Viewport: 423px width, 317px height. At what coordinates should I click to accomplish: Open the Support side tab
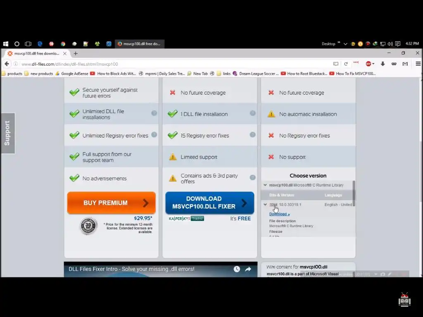[x=8, y=133]
